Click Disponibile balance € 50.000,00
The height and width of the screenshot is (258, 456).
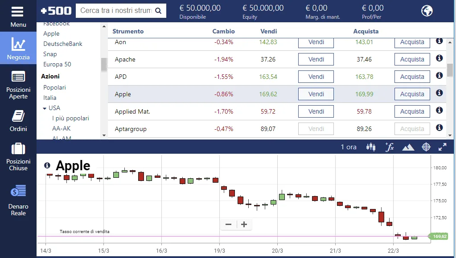[200, 8]
